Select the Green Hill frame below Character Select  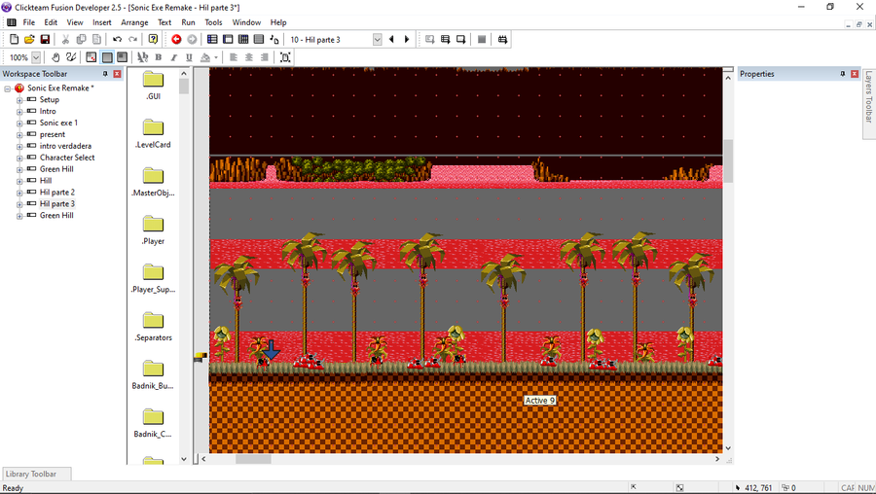point(56,169)
